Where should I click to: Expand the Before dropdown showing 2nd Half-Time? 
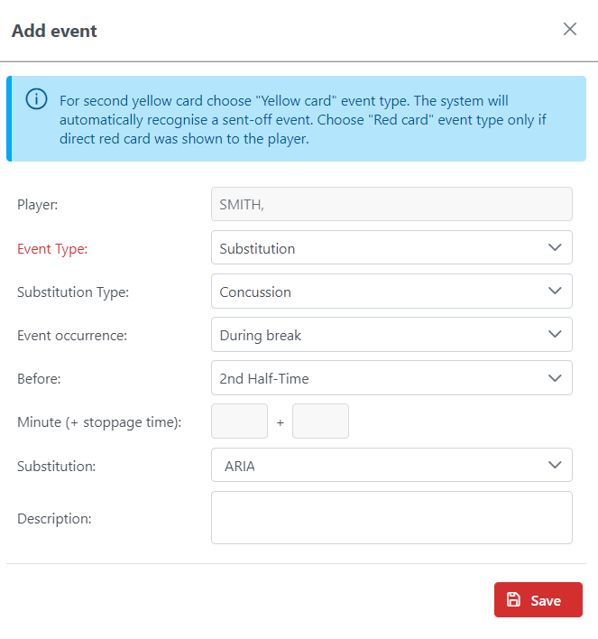(391, 378)
